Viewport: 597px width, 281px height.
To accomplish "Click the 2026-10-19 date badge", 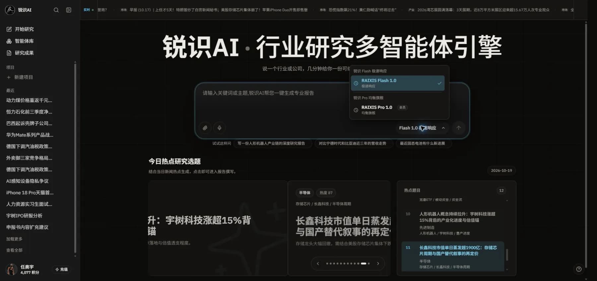I will (501, 170).
